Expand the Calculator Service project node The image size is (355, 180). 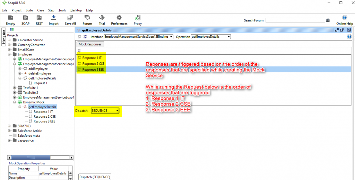[10, 40]
